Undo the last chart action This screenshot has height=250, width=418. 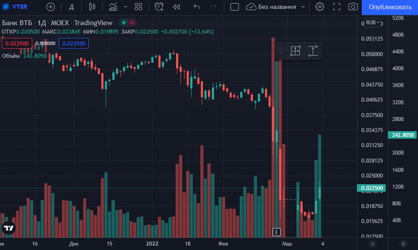pyautogui.click(x=197, y=7)
